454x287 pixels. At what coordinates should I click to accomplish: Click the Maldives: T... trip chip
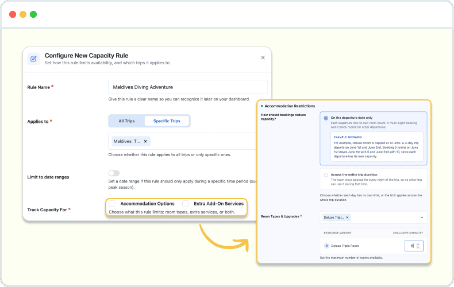click(x=131, y=141)
